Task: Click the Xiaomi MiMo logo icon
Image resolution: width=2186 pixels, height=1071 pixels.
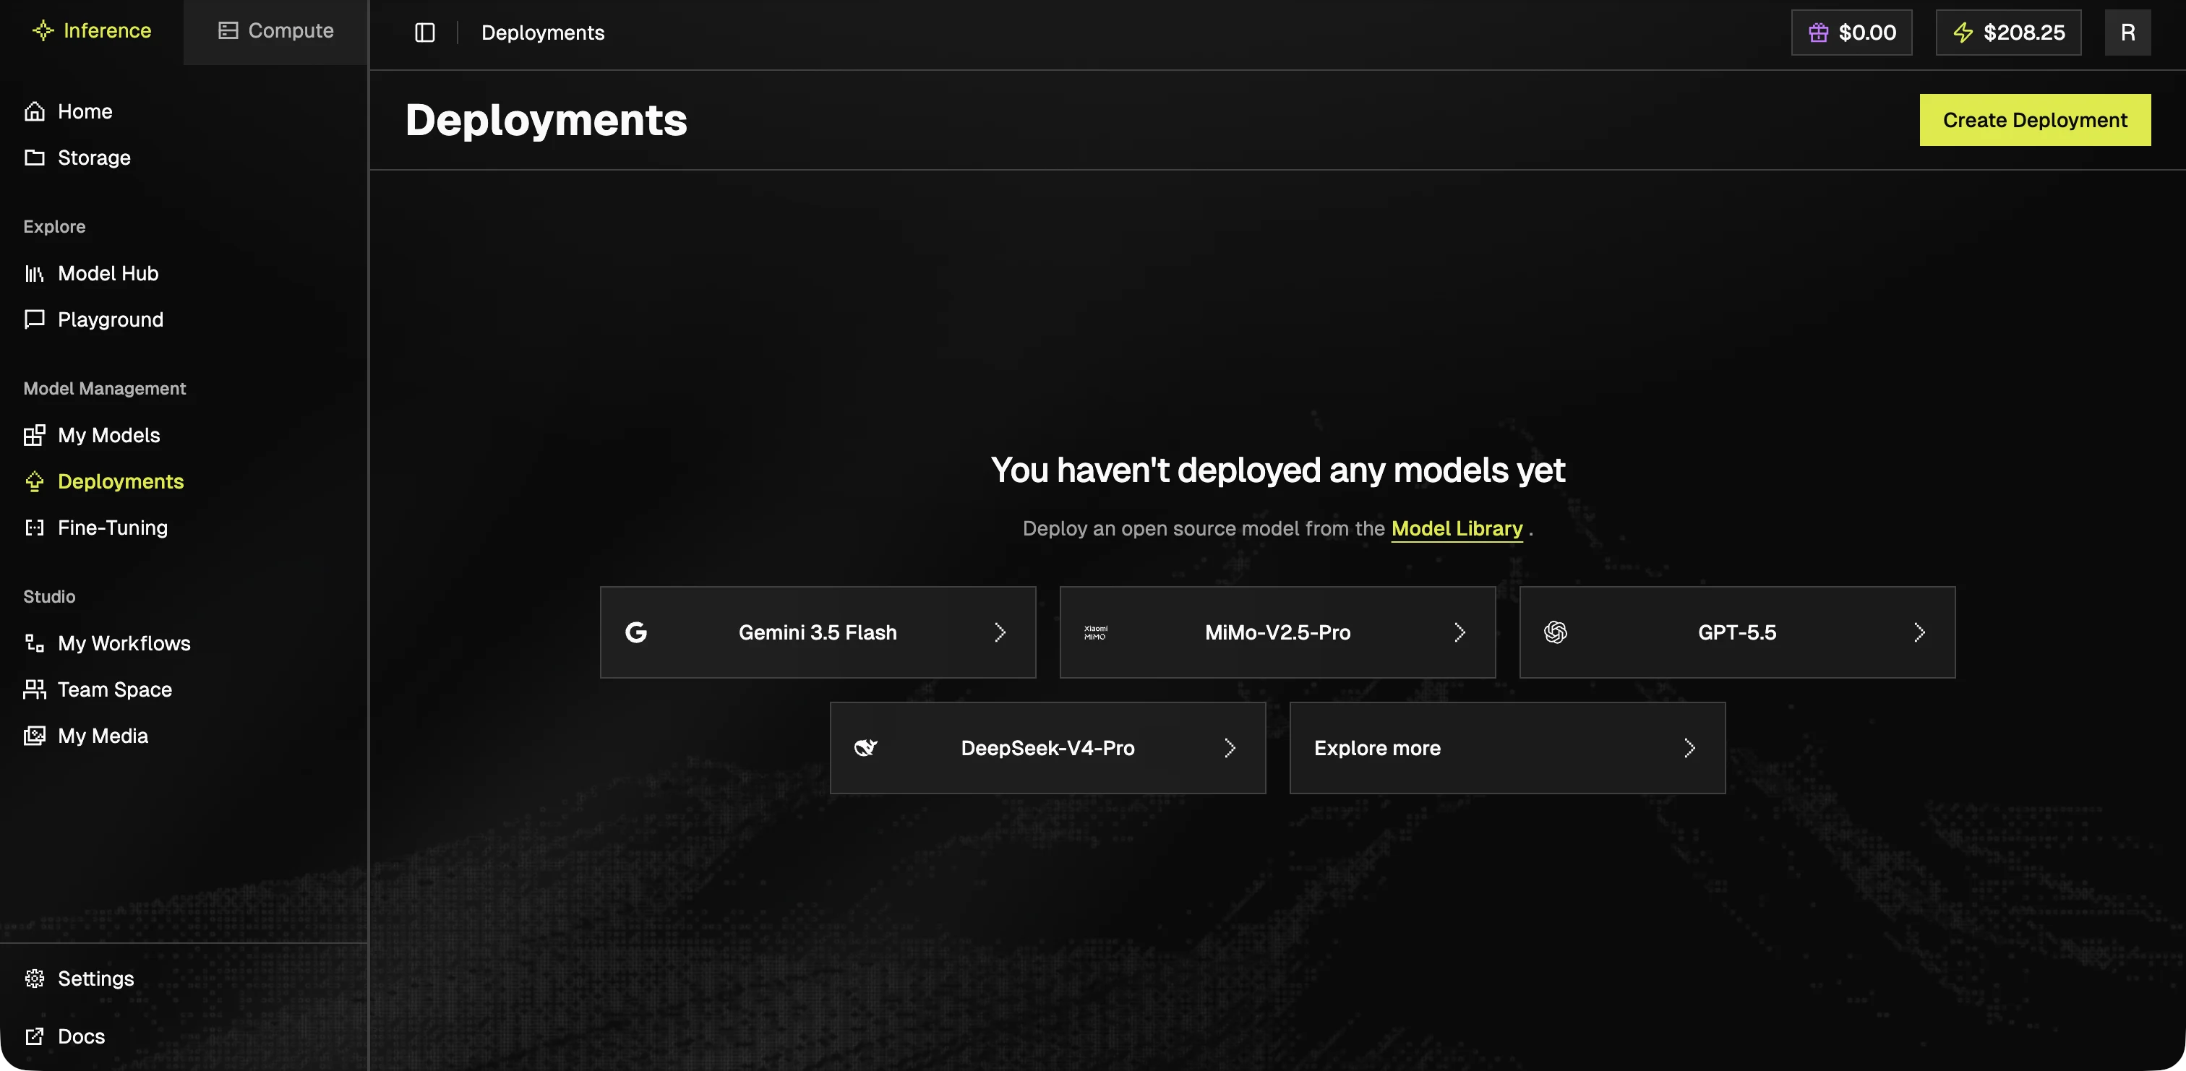Action: pos(1096,632)
